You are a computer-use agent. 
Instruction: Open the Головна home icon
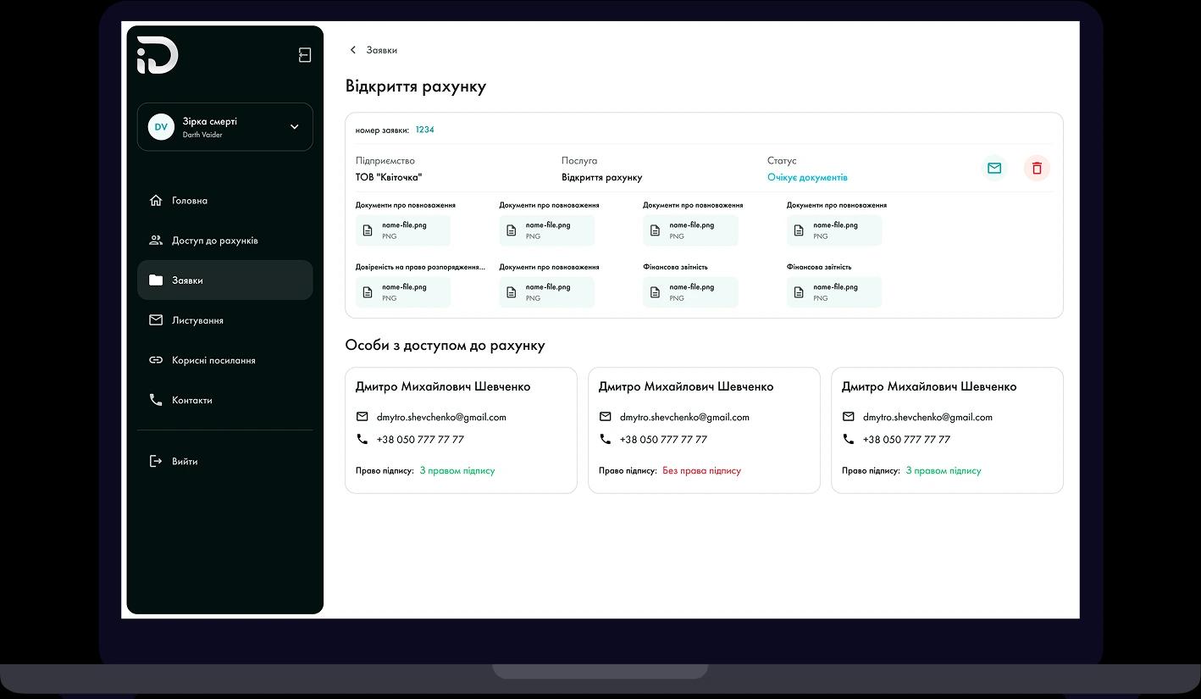156,200
